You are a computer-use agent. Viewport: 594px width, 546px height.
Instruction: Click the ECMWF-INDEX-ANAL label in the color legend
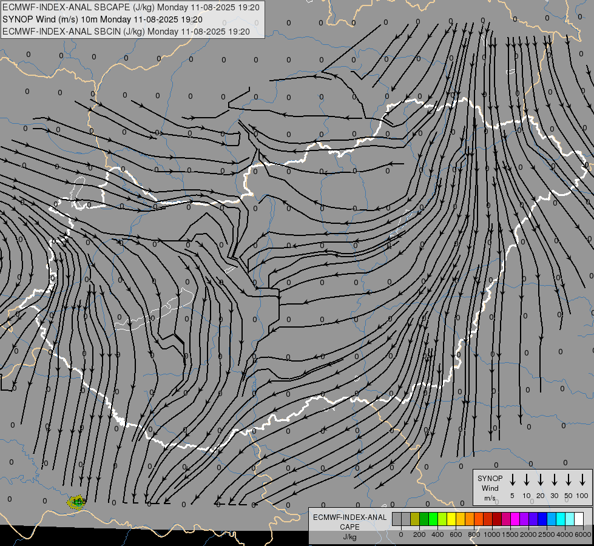pos(349,517)
